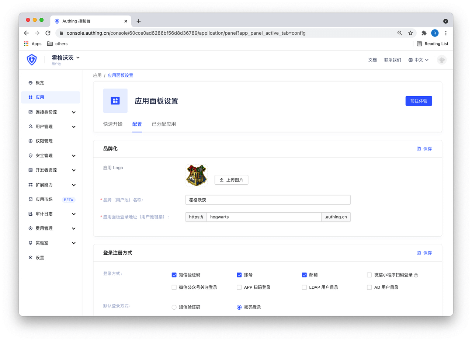Bookmark this page with the star icon
This screenshot has height=341, width=472.
coord(410,33)
